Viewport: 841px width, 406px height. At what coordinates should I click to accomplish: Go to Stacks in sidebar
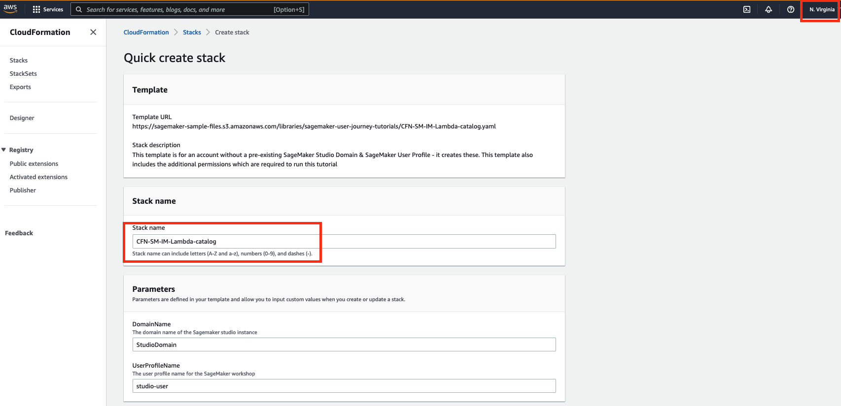pyautogui.click(x=19, y=61)
